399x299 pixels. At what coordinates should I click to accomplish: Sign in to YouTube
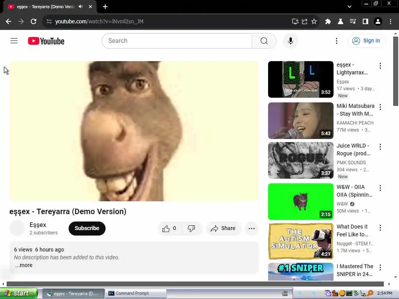click(x=366, y=40)
